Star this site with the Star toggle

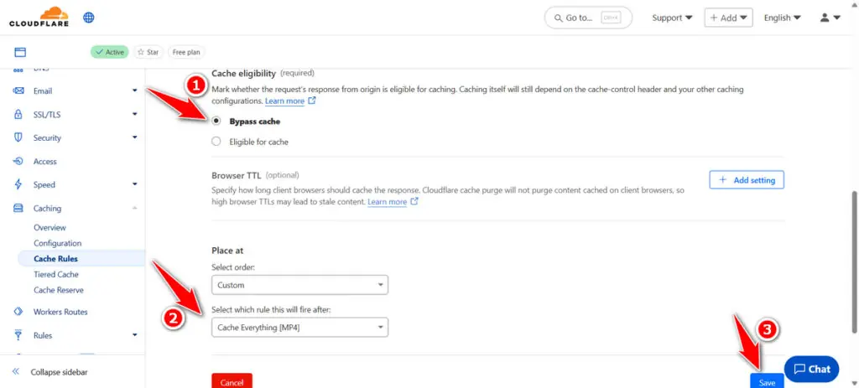tap(148, 52)
